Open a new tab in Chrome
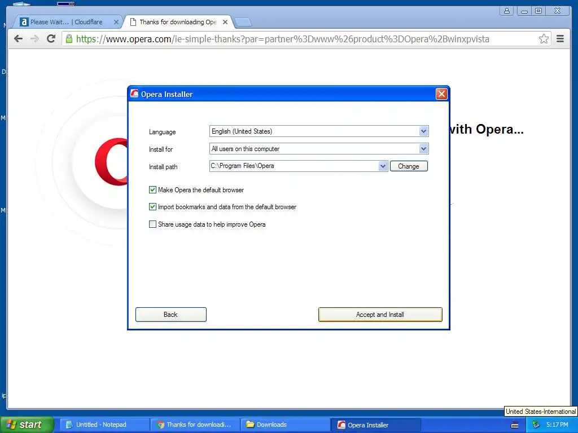 (243, 23)
